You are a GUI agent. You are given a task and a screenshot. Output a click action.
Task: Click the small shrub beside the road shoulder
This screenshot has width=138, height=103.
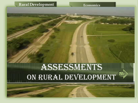pos(73,54)
